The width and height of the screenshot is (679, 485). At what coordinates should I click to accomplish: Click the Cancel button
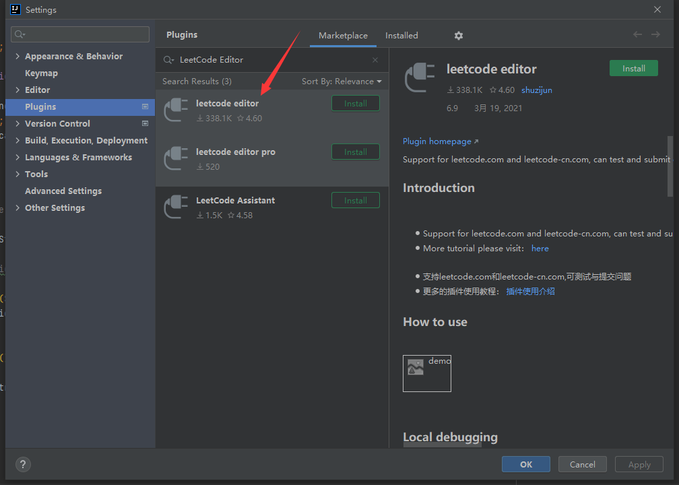[x=583, y=465]
